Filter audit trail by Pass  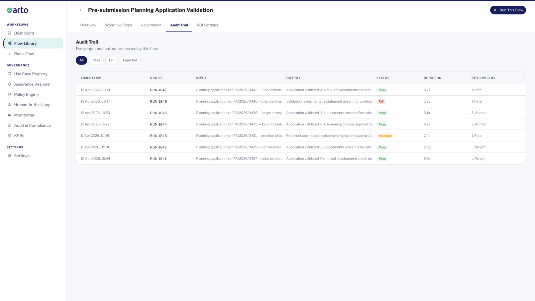tap(96, 60)
